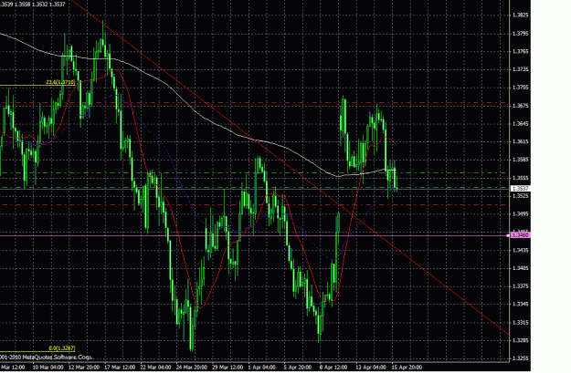Screen dimensions: 571x373
Task: Click the 15 Apr 20:00 time label
Action: click(x=407, y=368)
